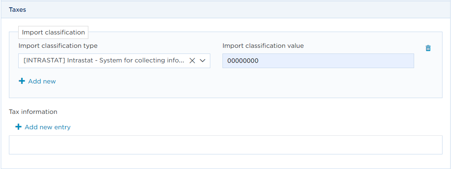Click the plus icon beside Add new
Image resolution: width=451 pixels, height=169 pixels.
pos(22,81)
